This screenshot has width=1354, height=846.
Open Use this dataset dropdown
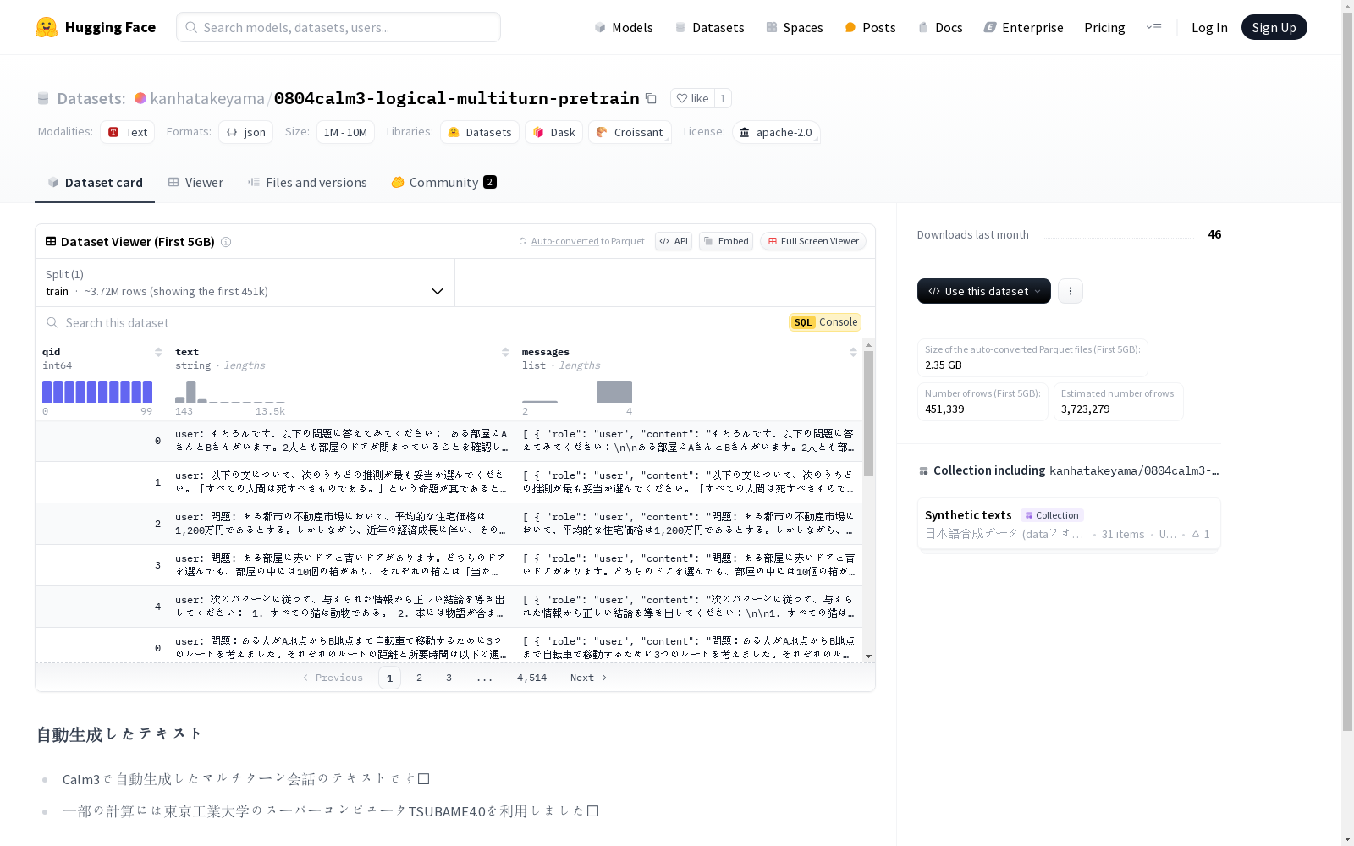[x=984, y=291]
